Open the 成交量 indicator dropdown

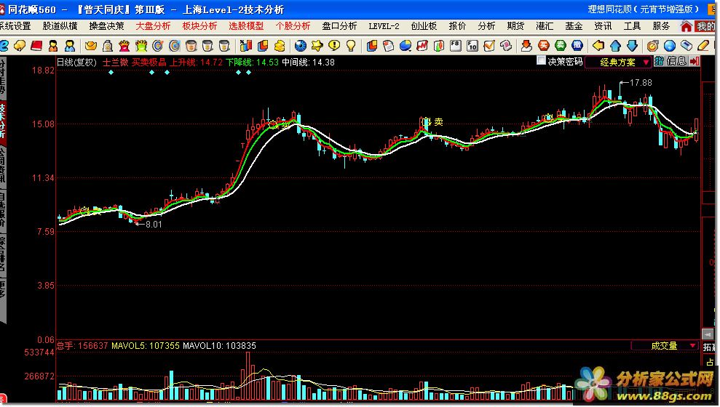665,345
